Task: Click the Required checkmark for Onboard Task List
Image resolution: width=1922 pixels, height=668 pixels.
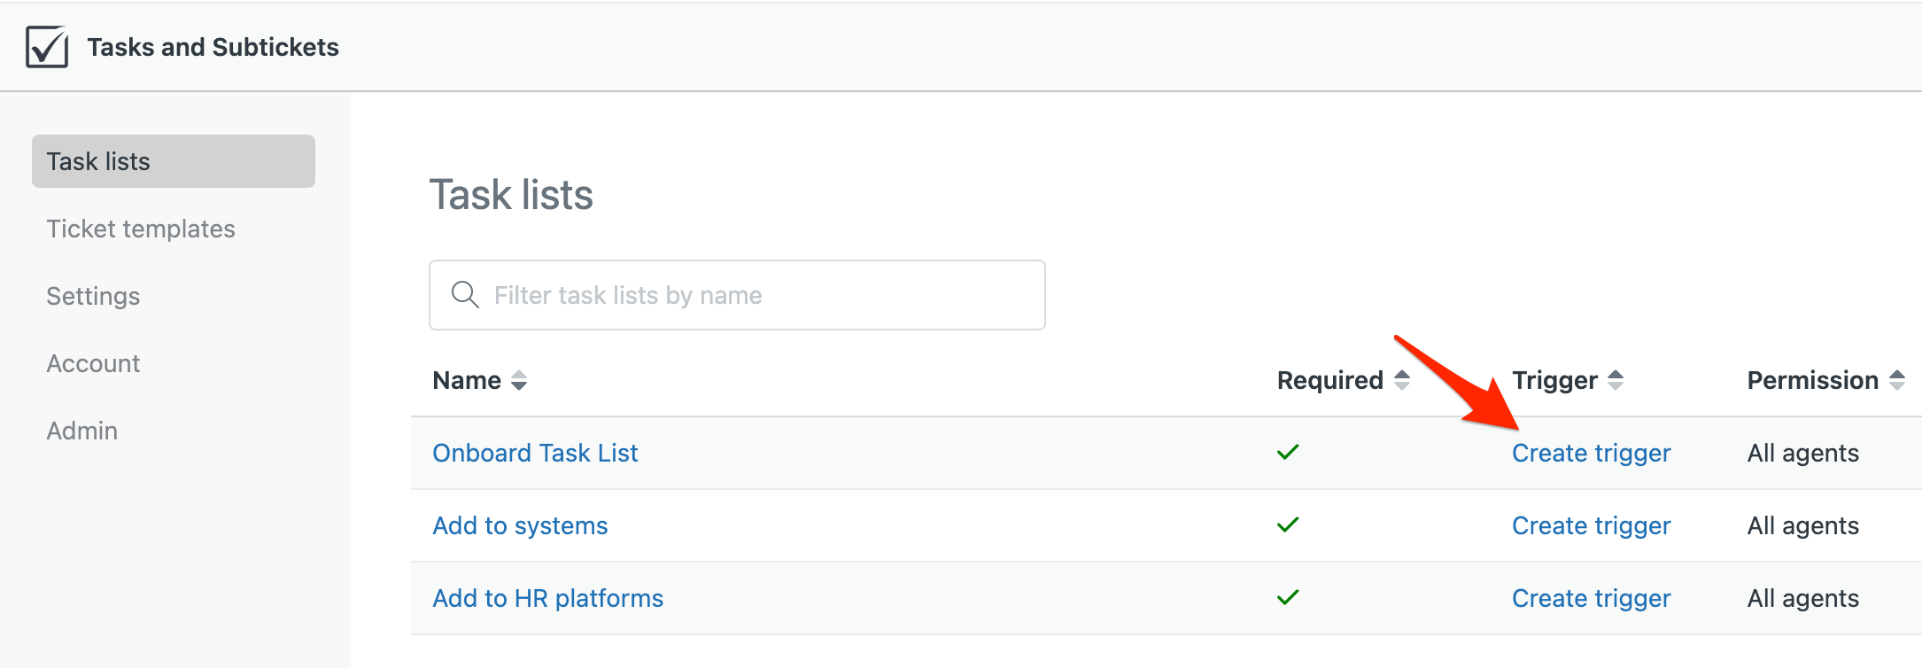Action: tap(1288, 452)
